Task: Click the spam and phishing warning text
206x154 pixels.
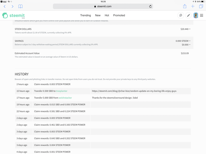Action: coord(85,79)
